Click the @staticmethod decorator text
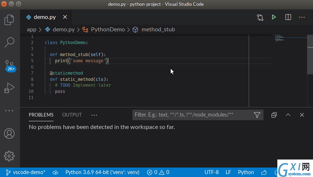 66,73
